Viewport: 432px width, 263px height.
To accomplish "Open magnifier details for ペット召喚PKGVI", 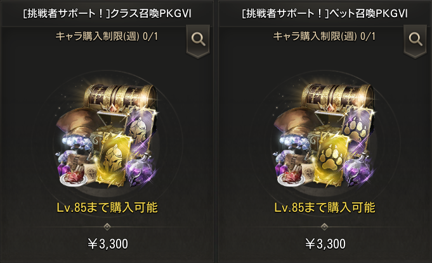I will click(416, 40).
